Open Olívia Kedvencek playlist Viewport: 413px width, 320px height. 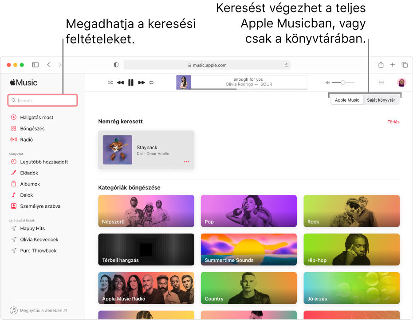39,239
